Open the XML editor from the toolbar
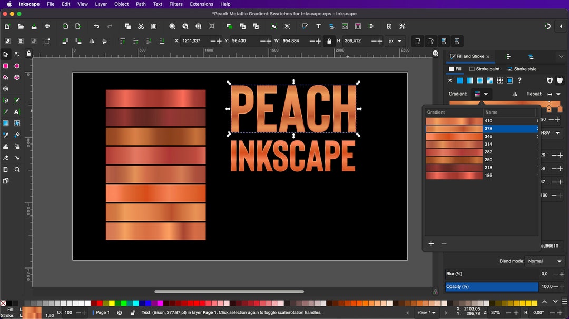The width and height of the screenshot is (569, 319). (345, 26)
